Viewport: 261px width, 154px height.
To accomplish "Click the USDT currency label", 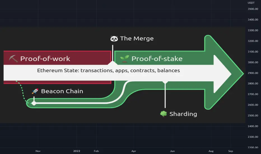I will click(251, 3).
